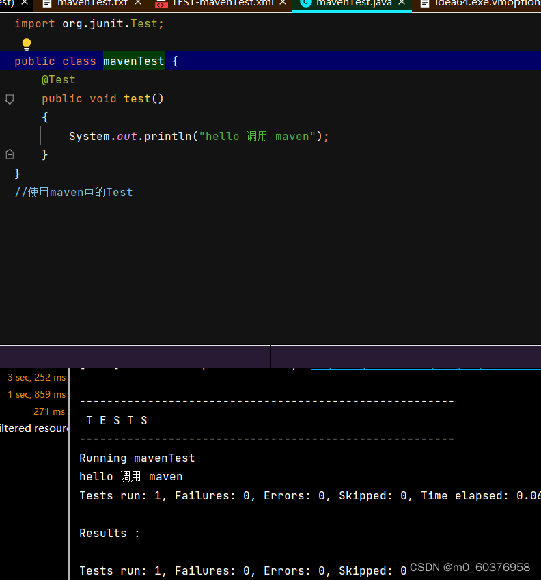The height and width of the screenshot is (580, 541).
Task: Click the @Test annotation in code
Action: pyautogui.click(x=59, y=79)
